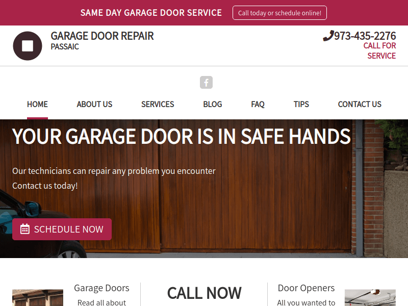The image size is (408, 306).
Task: Call the 973-435-2276 phone number
Action: (x=365, y=36)
